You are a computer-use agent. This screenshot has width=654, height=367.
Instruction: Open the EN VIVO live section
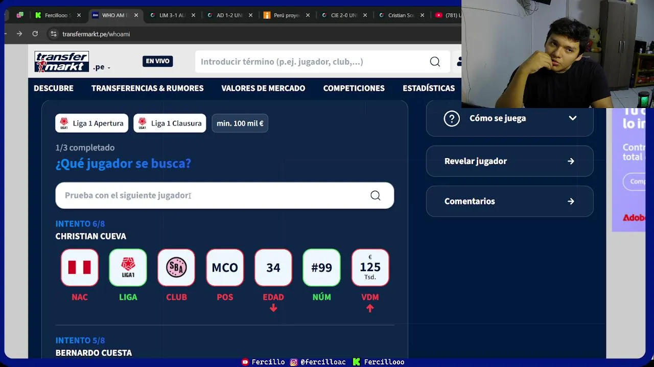coord(157,61)
